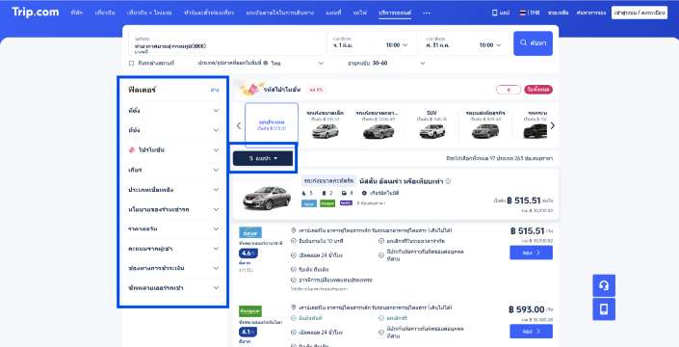Select the SUV car type thumbnail
The image size is (679, 347).
coord(431,130)
